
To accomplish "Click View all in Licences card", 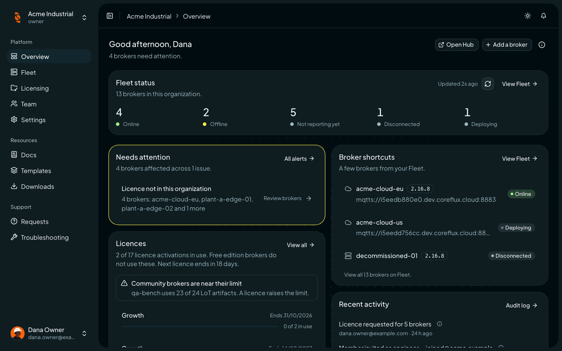I will tap(300, 245).
